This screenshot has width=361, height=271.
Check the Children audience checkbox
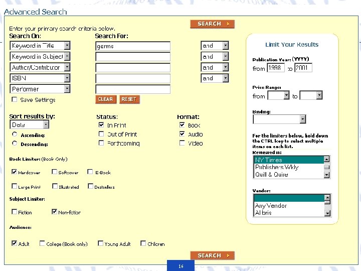coord(143,243)
